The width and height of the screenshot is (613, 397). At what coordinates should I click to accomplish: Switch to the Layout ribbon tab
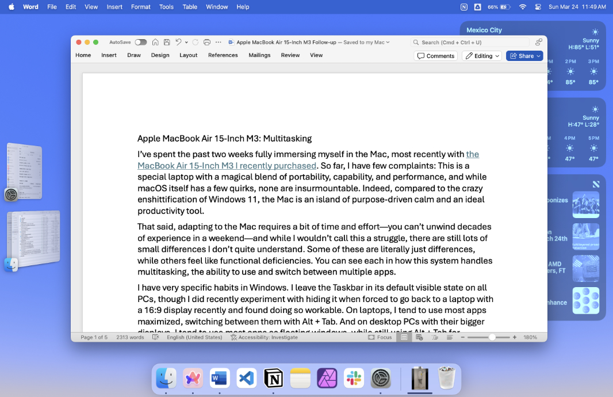[x=188, y=55]
